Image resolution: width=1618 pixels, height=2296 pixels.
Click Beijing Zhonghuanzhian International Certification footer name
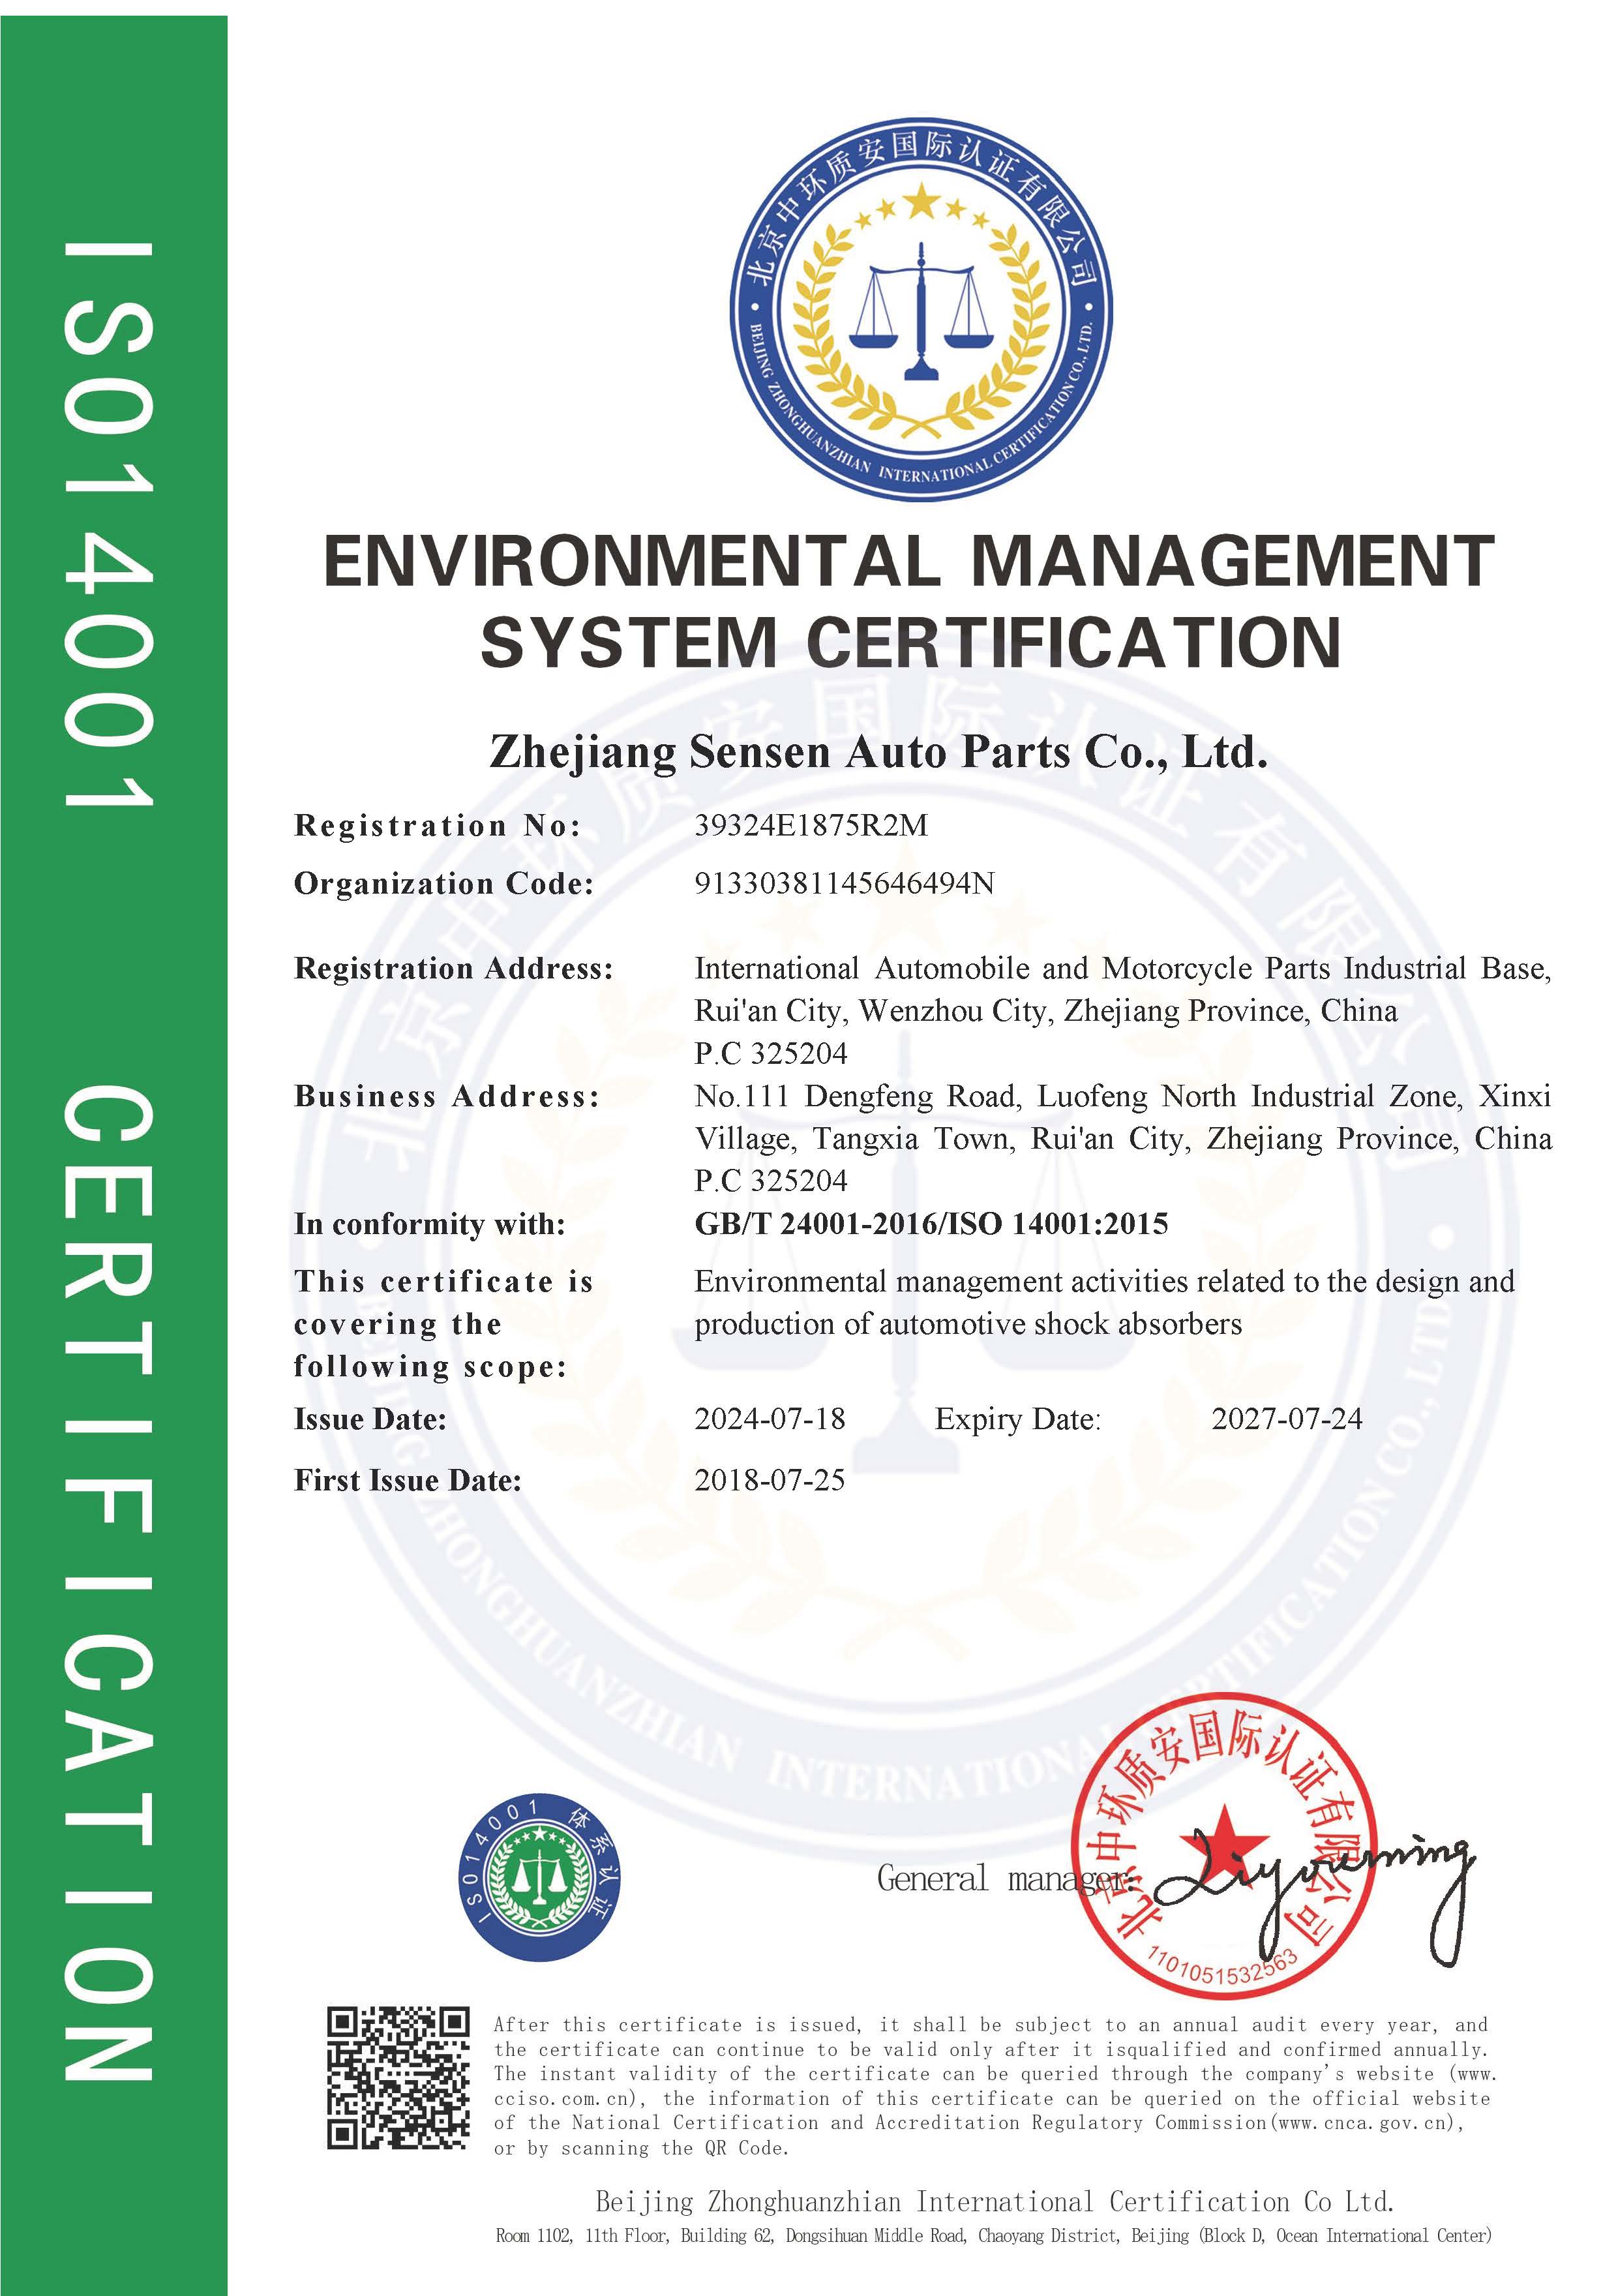[x=995, y=2202]
